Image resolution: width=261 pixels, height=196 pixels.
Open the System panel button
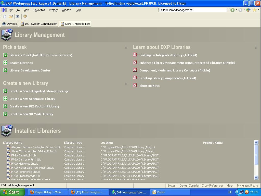172,186
